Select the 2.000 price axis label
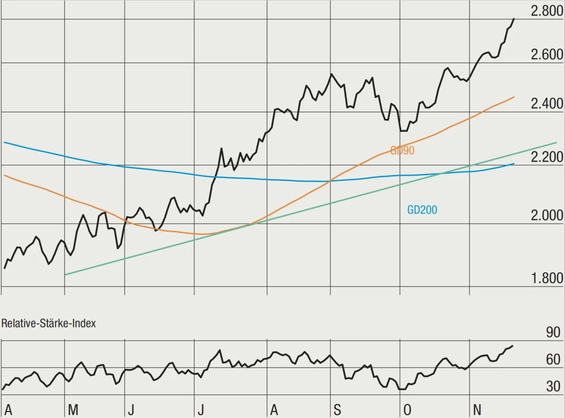Image resolution: width=565 pixels, height=418 pixels. (x=547, y=215)
